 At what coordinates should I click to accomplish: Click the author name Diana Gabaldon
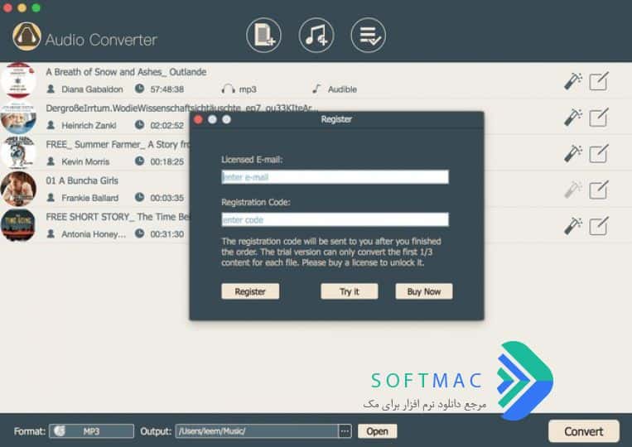pos(92,89)
